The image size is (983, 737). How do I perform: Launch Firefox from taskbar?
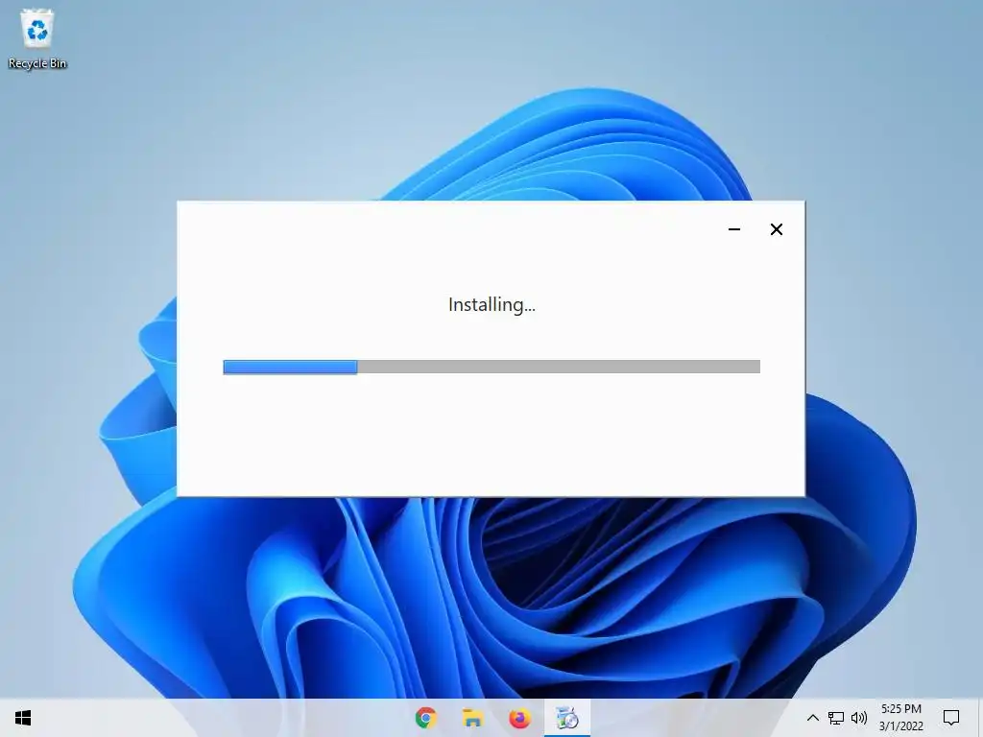[x=519, y=718]
